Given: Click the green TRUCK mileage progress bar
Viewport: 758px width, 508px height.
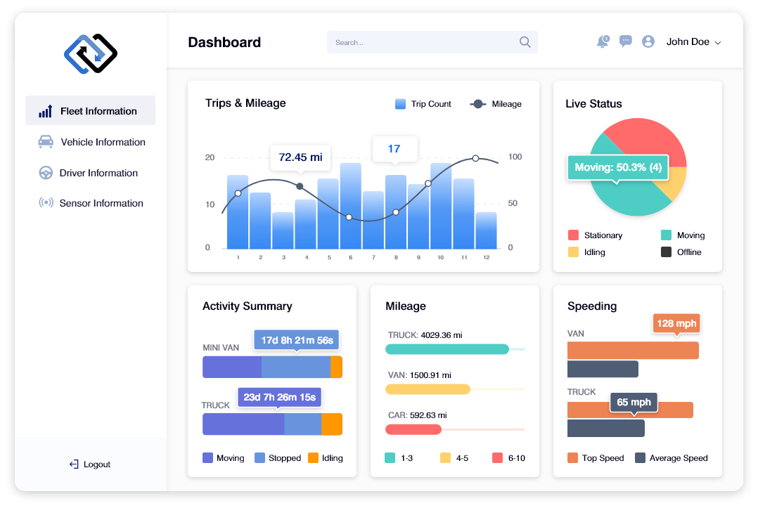Looking at the screenshot, I should (x=447, y=349).
